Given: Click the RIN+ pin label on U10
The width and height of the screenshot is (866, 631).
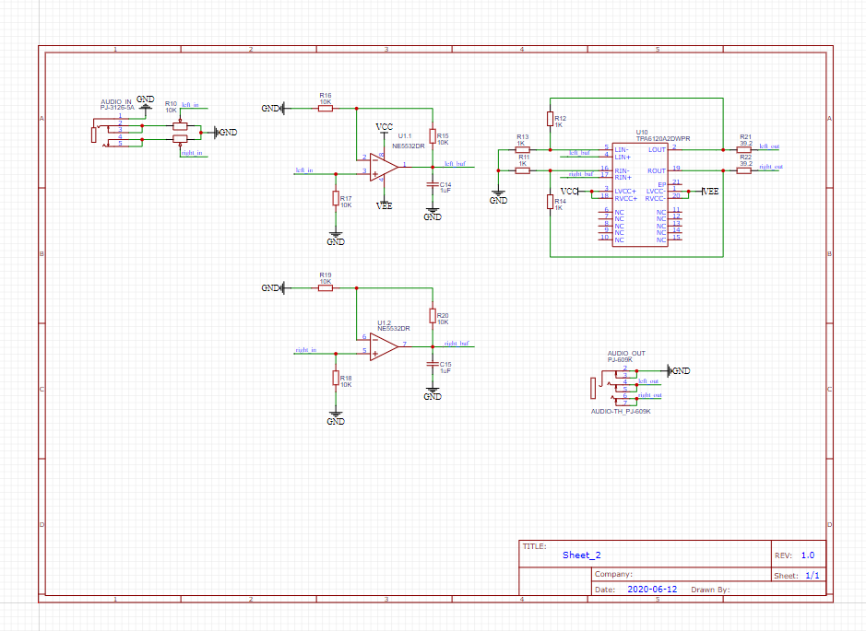Looking at the screenshot, I should 623,178.
